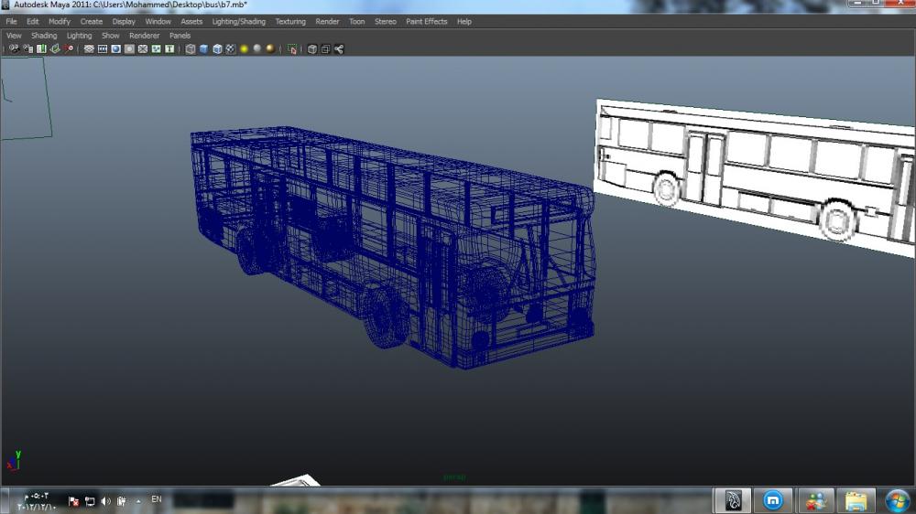Viewport: 916px width, 514px height.
Task: Open the Shading panel menu
Action: pos(44,36)
